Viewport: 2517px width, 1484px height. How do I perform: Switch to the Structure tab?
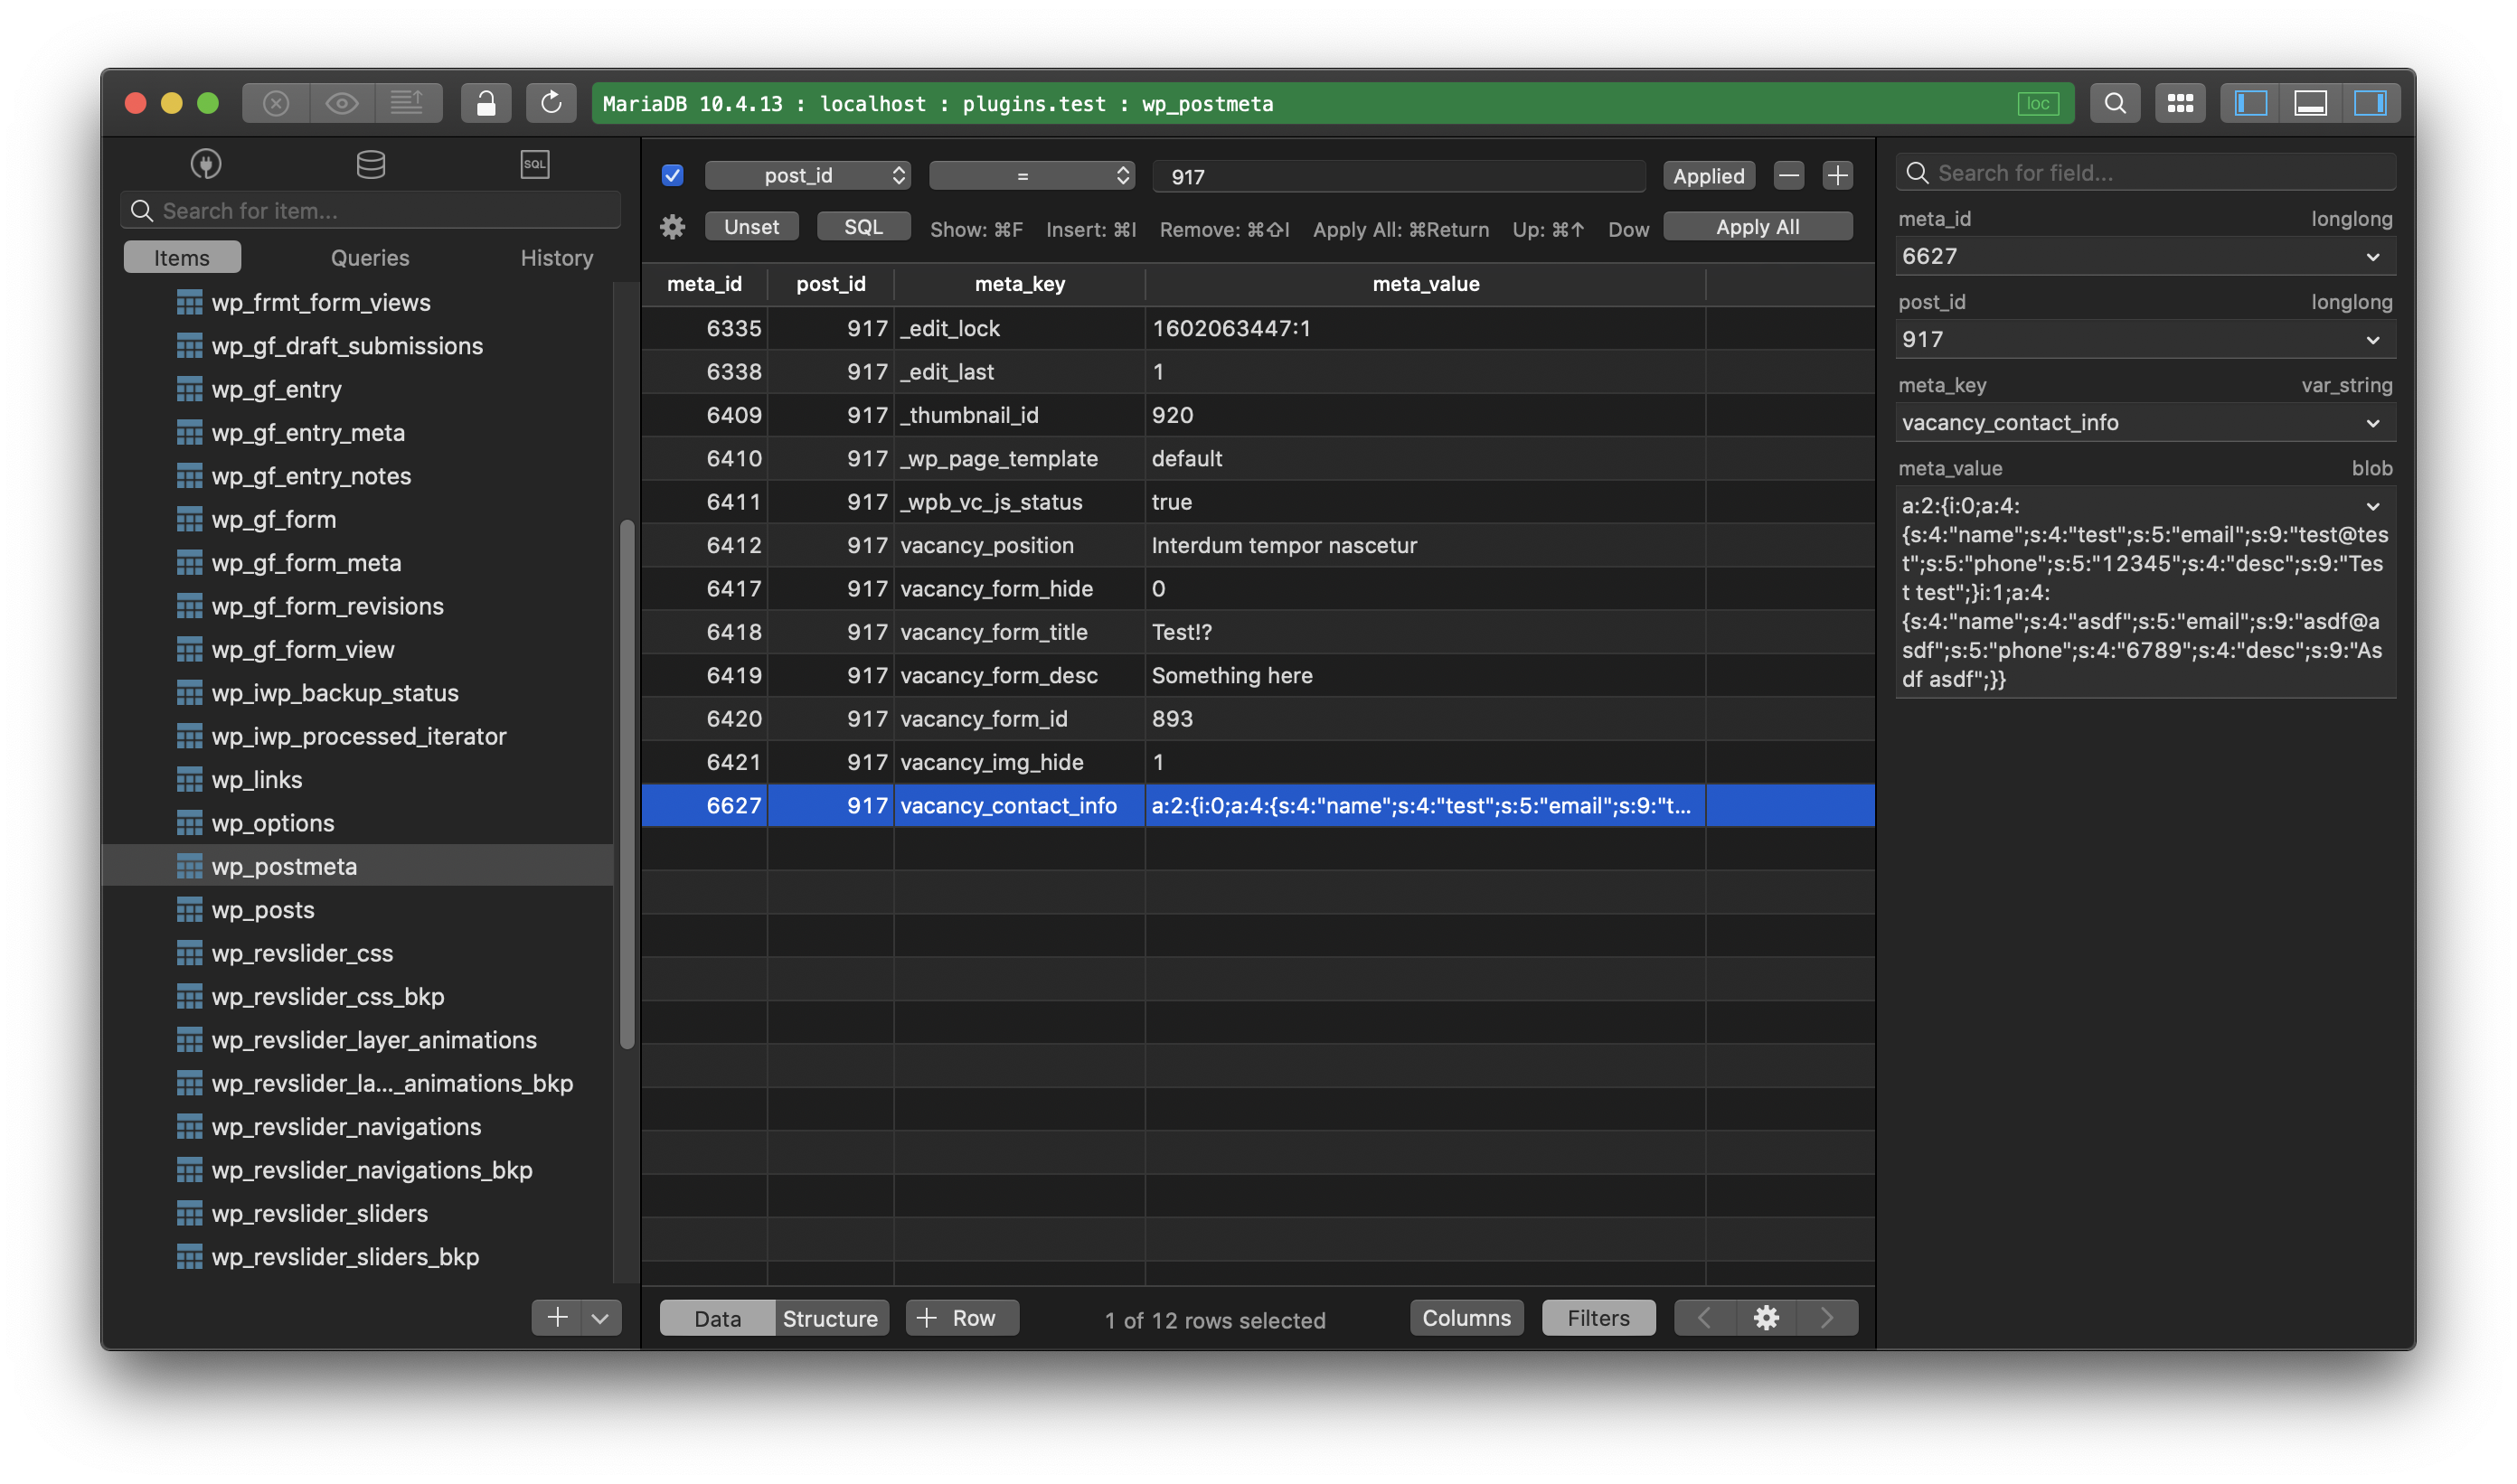point(830,1318)
